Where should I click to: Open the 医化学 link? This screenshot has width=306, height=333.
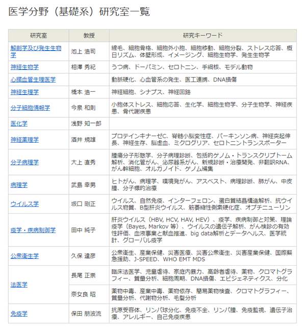tap(19, 123)
